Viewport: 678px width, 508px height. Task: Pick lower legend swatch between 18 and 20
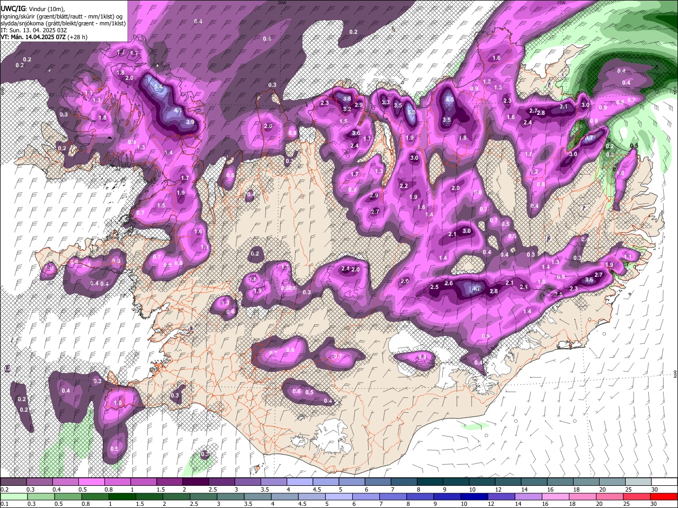(583, 496)
